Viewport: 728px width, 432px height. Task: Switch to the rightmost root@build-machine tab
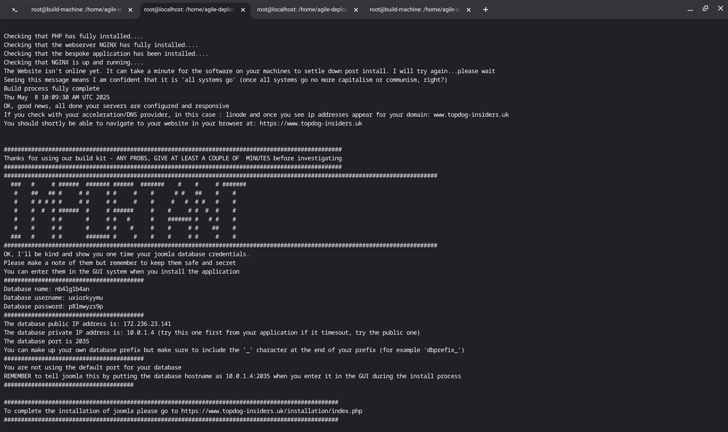414,10
